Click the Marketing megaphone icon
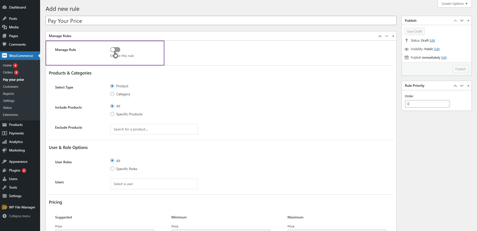Image resolution: width=477 pixels, height=231 pixels. tap(5, 150)
